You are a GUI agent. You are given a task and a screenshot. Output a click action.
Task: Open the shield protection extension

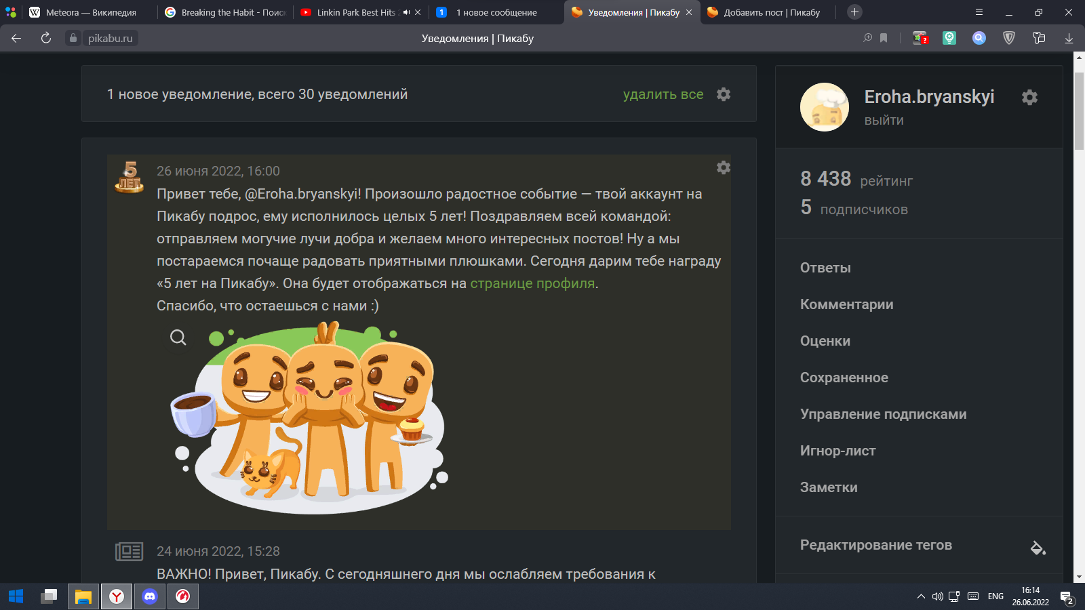coord(1009,38)
